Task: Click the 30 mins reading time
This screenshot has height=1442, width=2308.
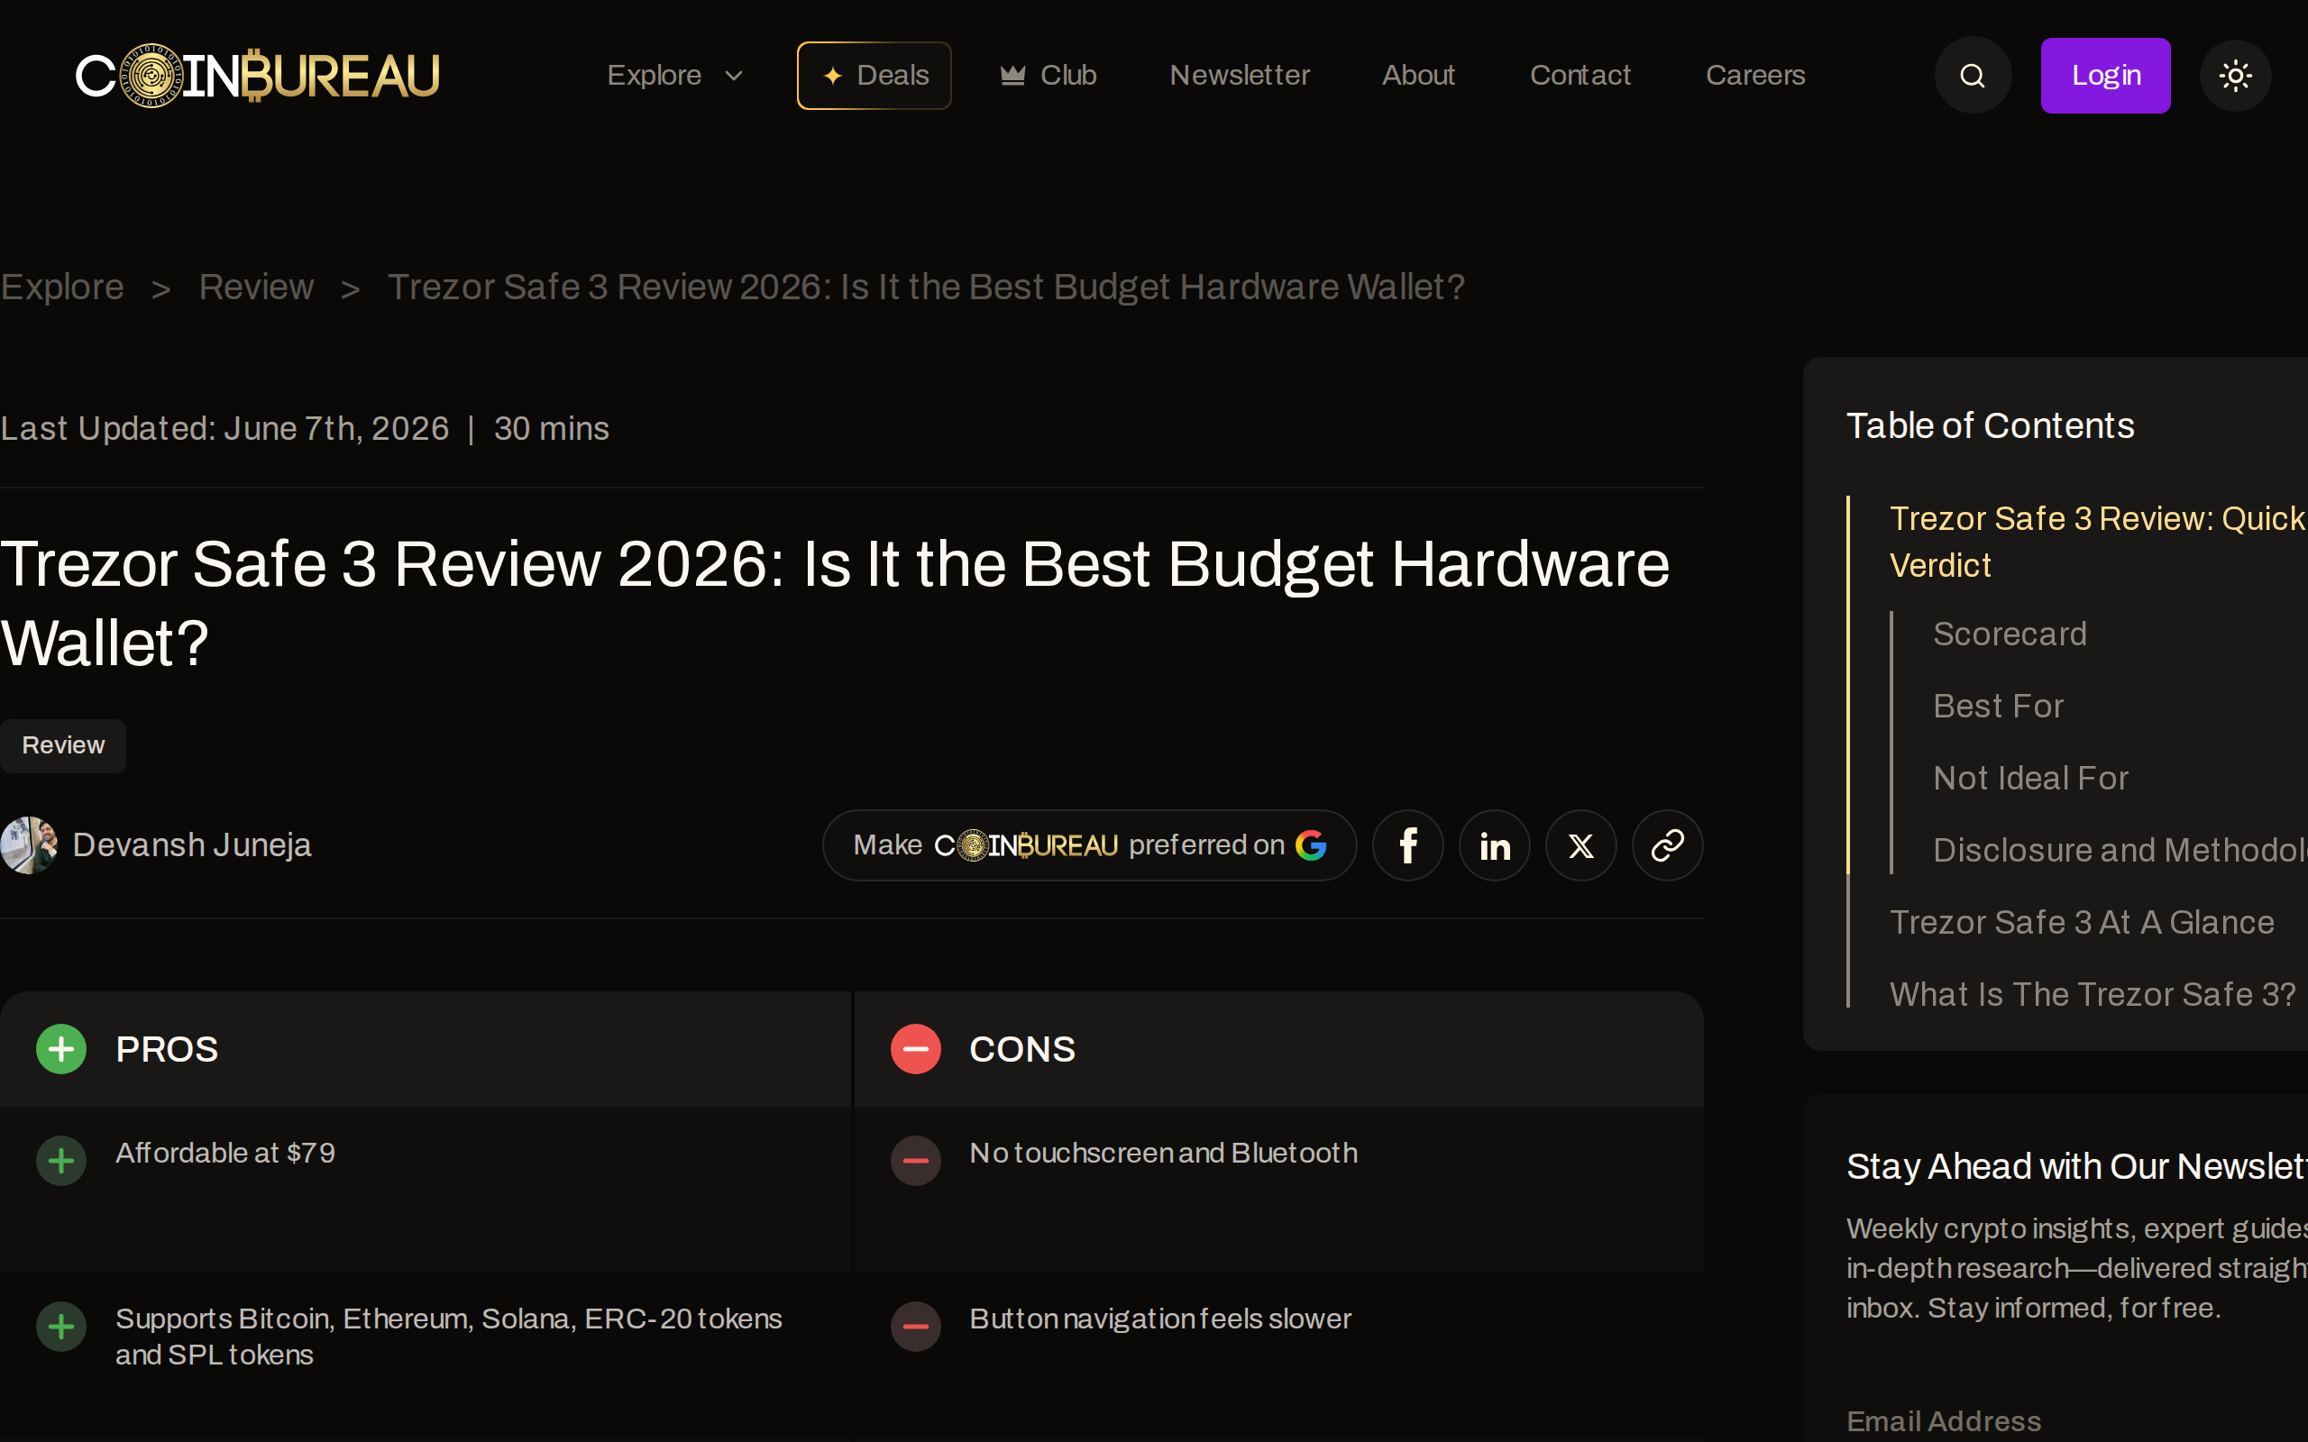Action: tap(551, 429)
